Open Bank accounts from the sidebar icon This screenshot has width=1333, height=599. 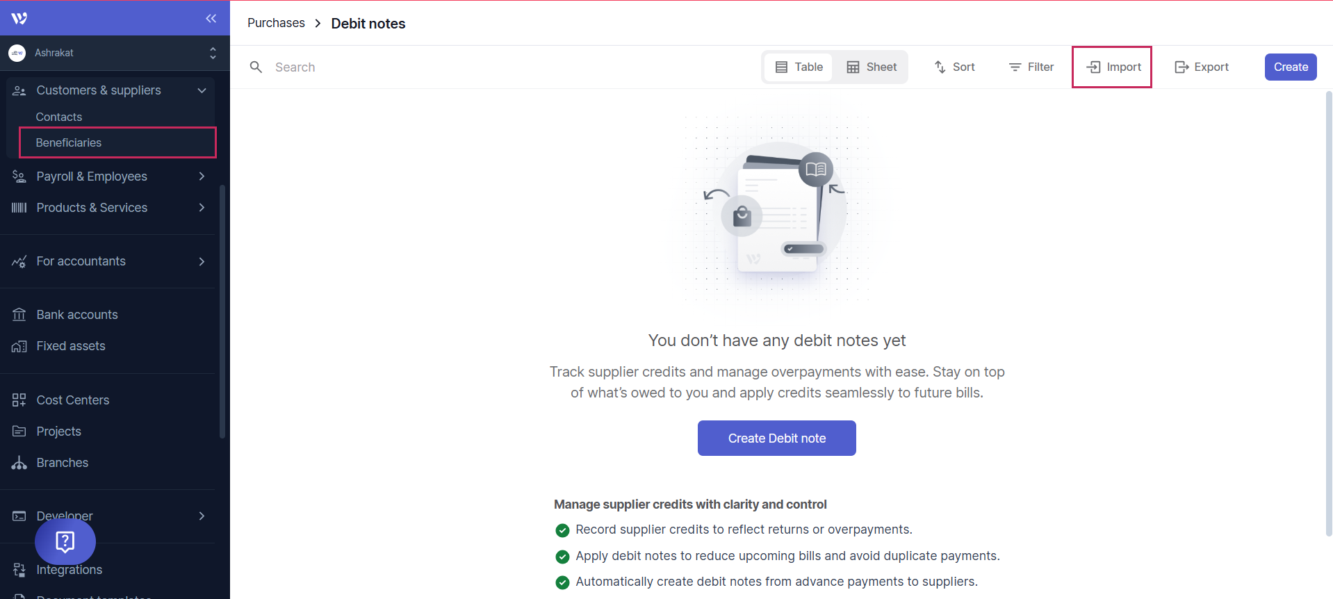click(19, 314)
